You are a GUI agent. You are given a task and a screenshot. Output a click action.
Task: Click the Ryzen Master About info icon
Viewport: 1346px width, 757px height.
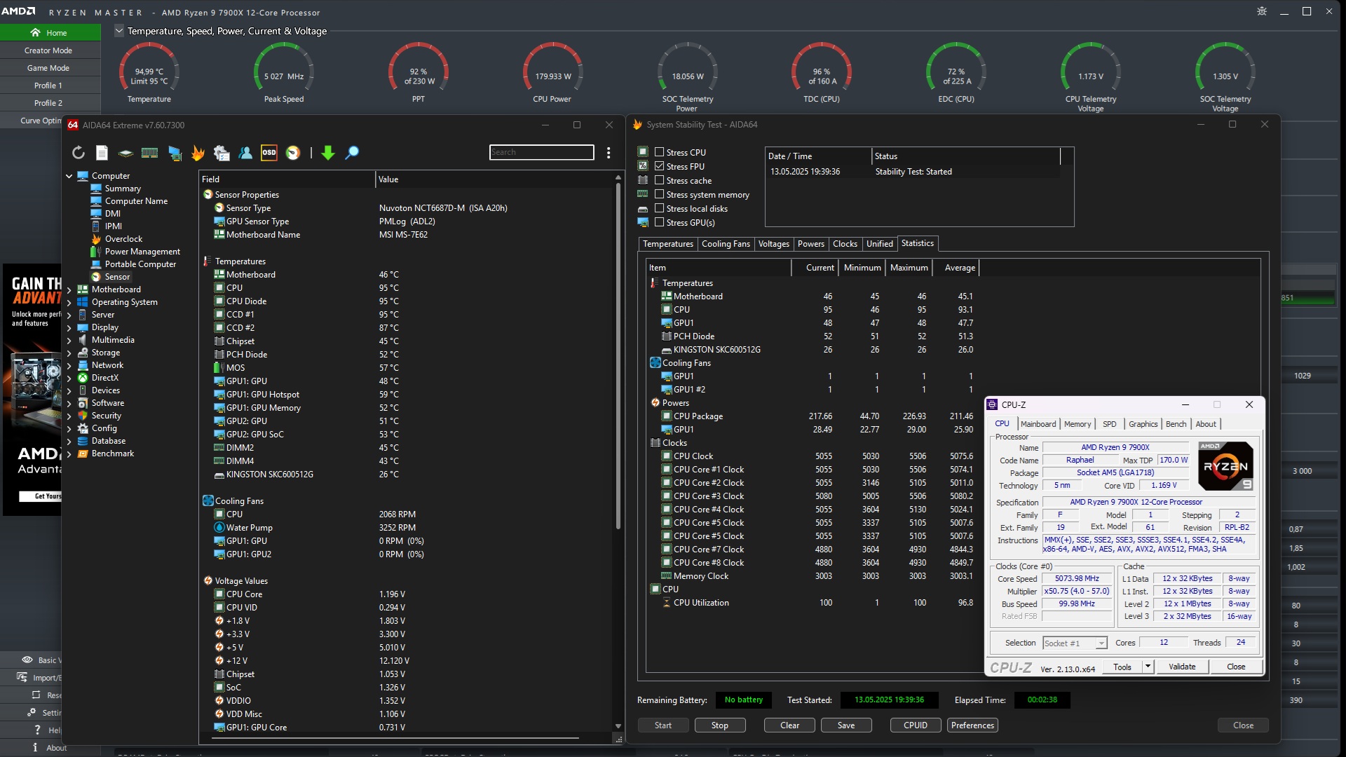[x=35, y=747]
